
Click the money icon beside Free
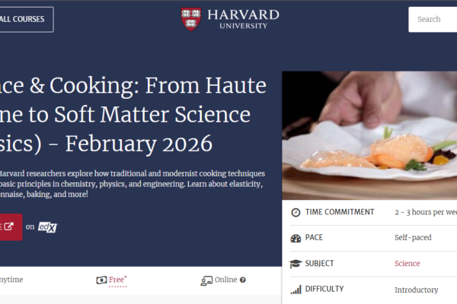pos(101,280)
